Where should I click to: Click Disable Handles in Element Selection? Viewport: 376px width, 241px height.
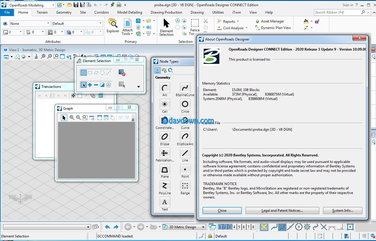point(122,72)
